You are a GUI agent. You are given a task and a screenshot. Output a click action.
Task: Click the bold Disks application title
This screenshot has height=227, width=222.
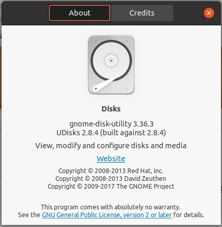tap(111, 109)
